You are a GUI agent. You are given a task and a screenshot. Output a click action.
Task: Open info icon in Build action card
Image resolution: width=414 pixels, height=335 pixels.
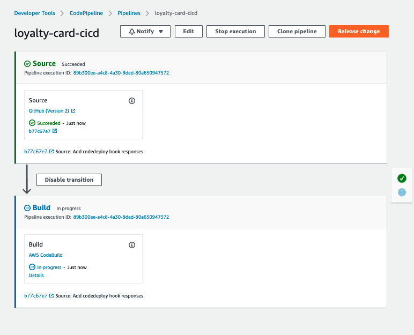tap(132, 245)
